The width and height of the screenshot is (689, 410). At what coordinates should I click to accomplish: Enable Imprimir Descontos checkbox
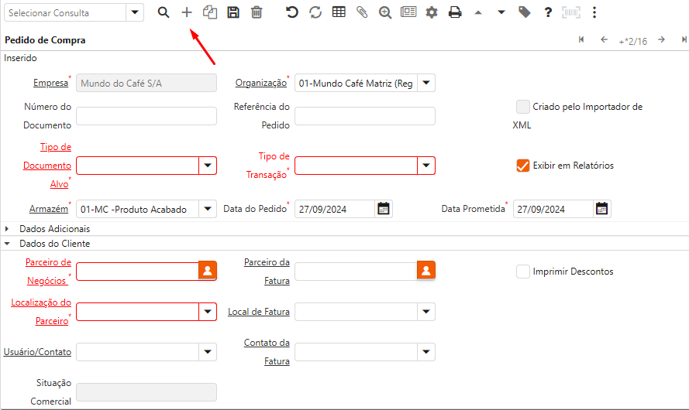[x=523, y=272]
